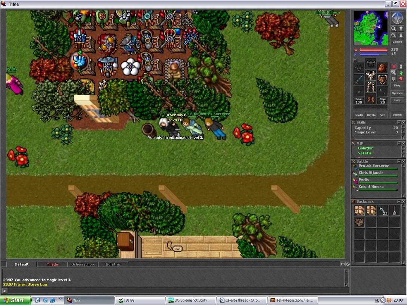407x305 pixels.
Task: Click the second parcel in Backpack
Action: [371, 210]
